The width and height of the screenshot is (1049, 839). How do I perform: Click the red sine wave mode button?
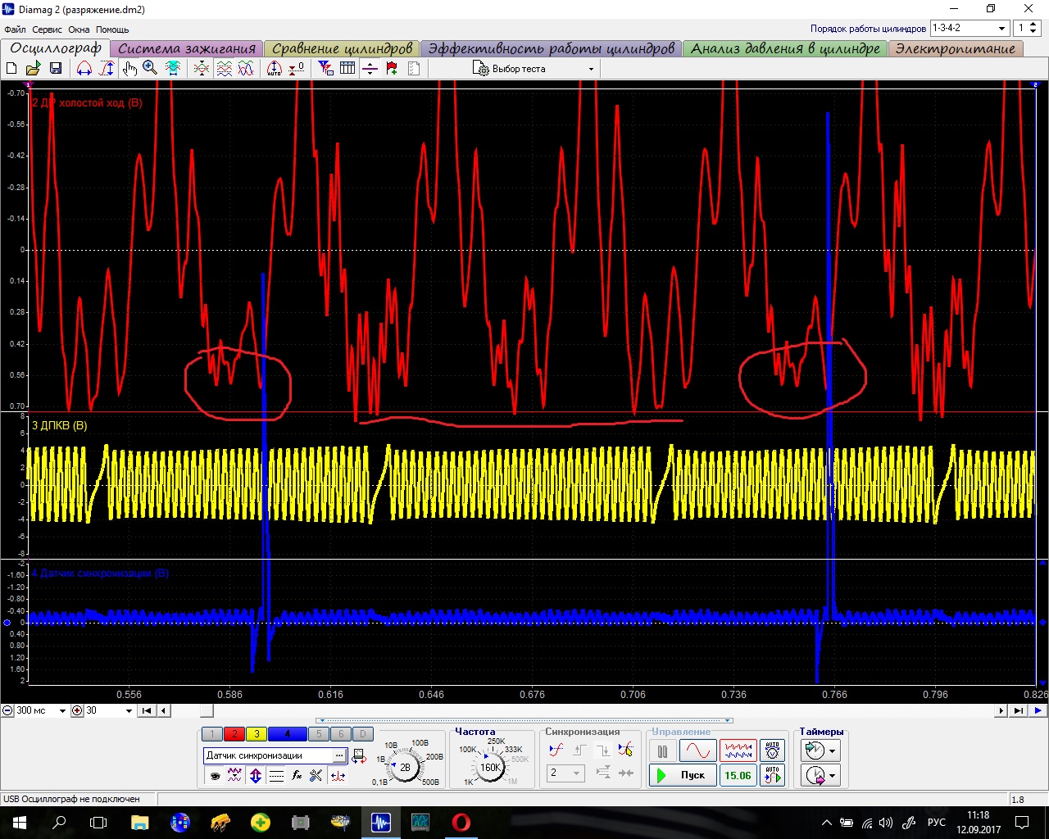coord(697,751)
